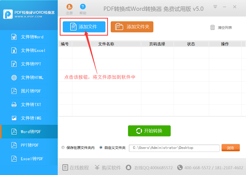Choose the 文件转PPT conversion mode
The height and width of the screenshot is (175, 246).
point(29,64)
